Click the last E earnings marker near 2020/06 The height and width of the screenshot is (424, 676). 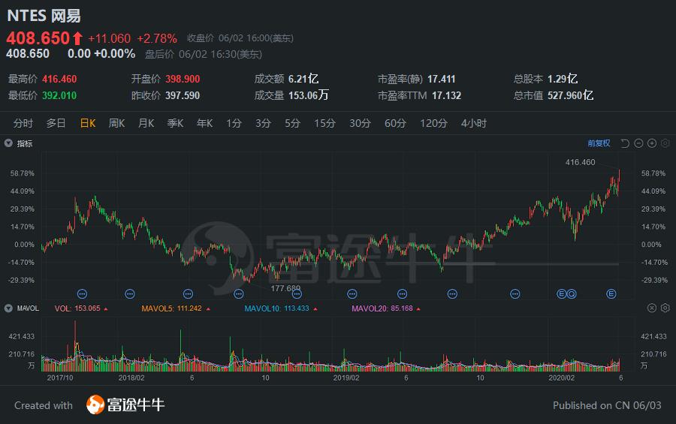click(611, 294)
